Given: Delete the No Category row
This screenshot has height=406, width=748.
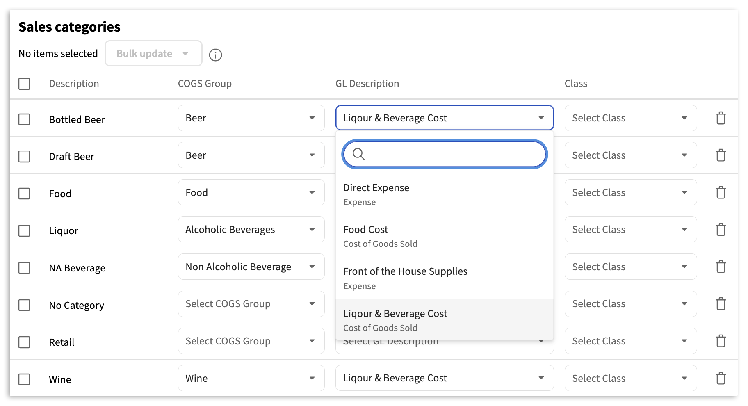Looking at the screenshot, I should click(721, 304).
